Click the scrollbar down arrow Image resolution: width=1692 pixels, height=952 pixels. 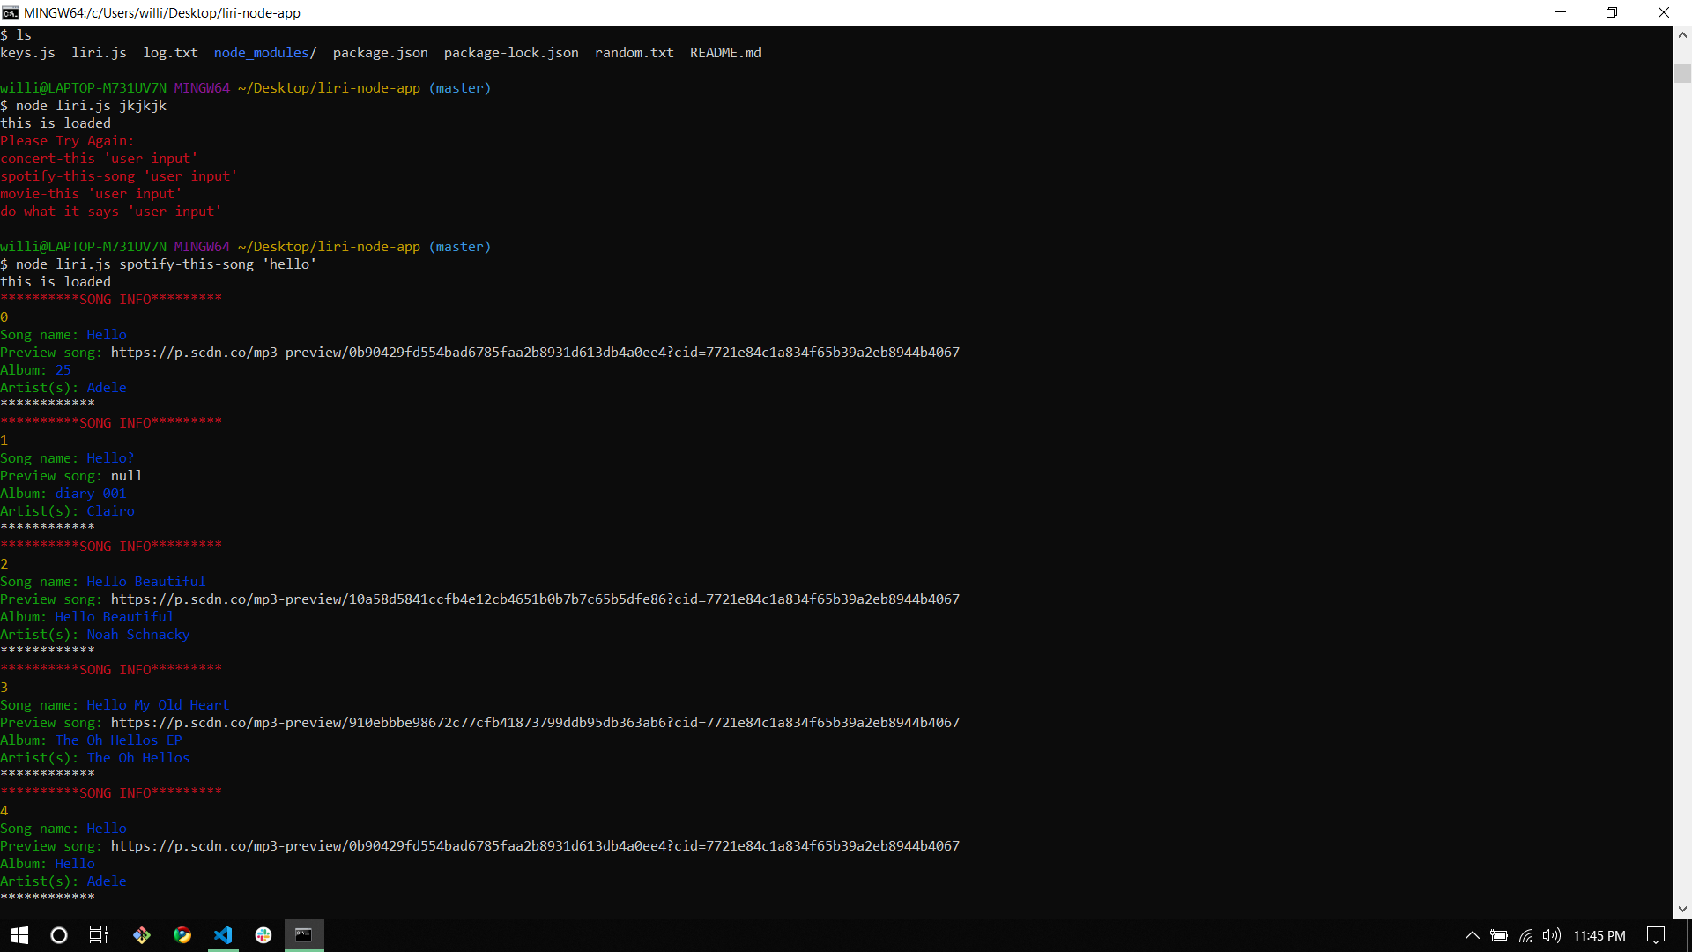point(1682,908)
